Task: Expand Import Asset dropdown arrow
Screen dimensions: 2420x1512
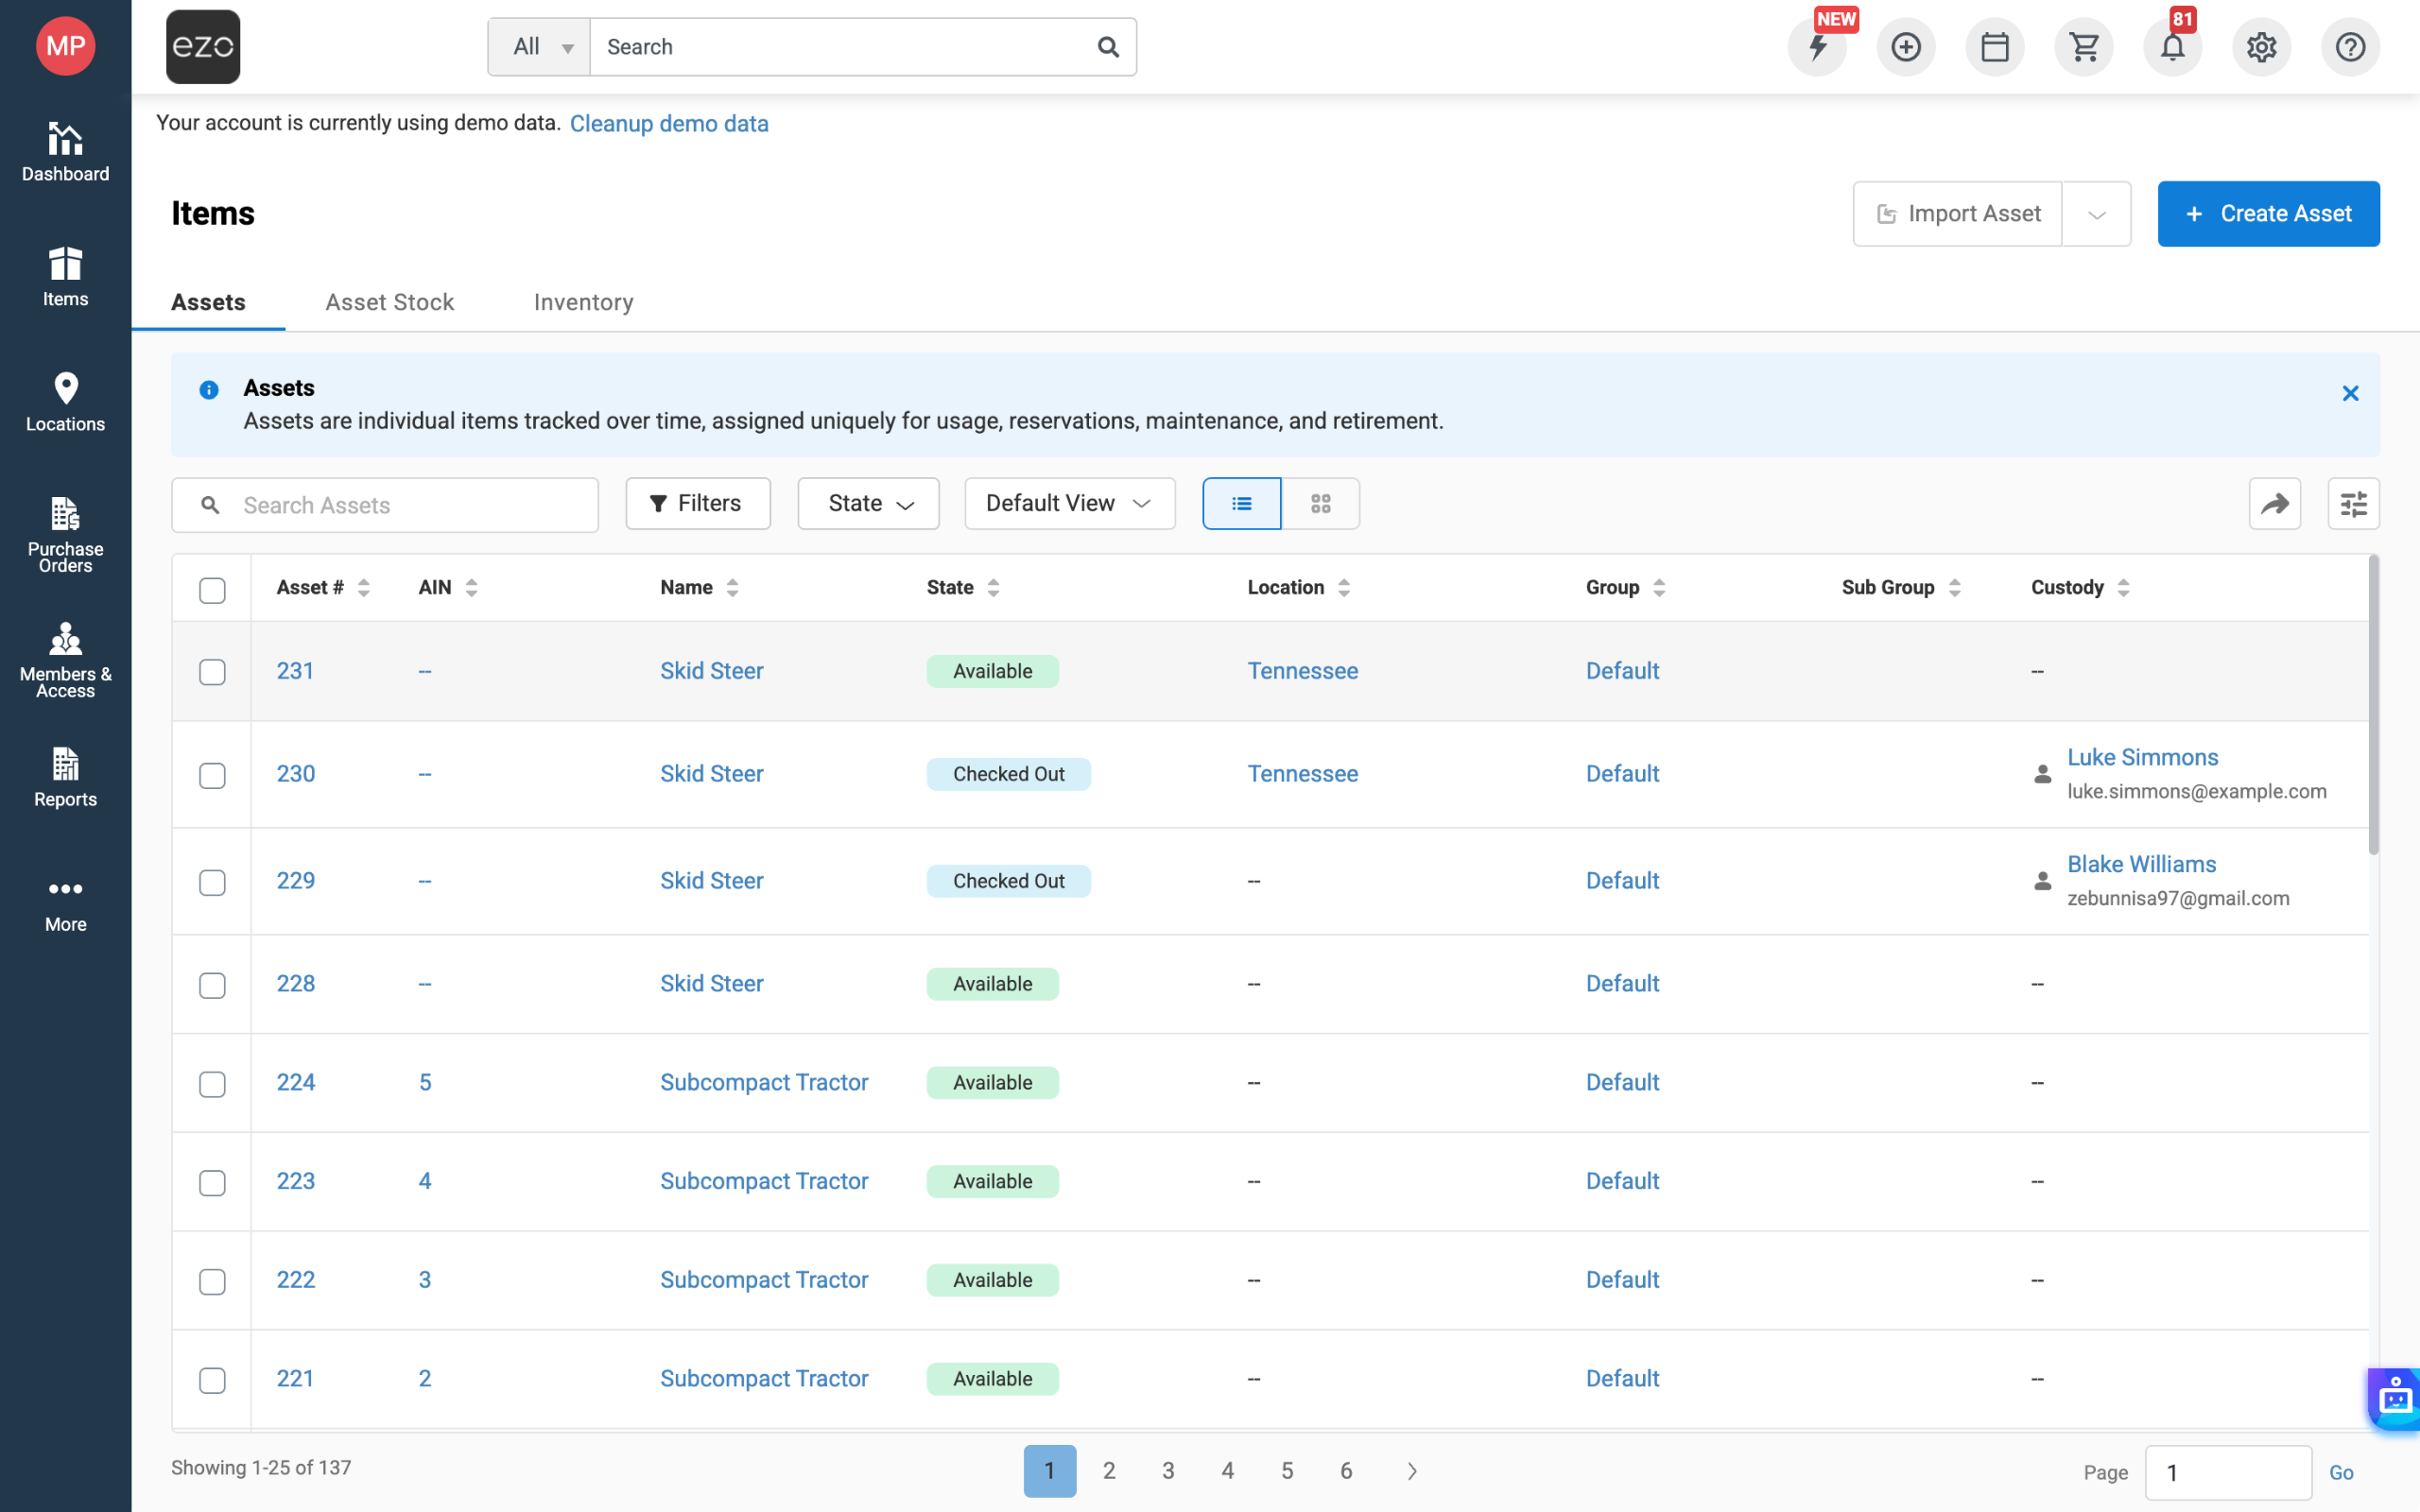Action: tap(2096, 215)
